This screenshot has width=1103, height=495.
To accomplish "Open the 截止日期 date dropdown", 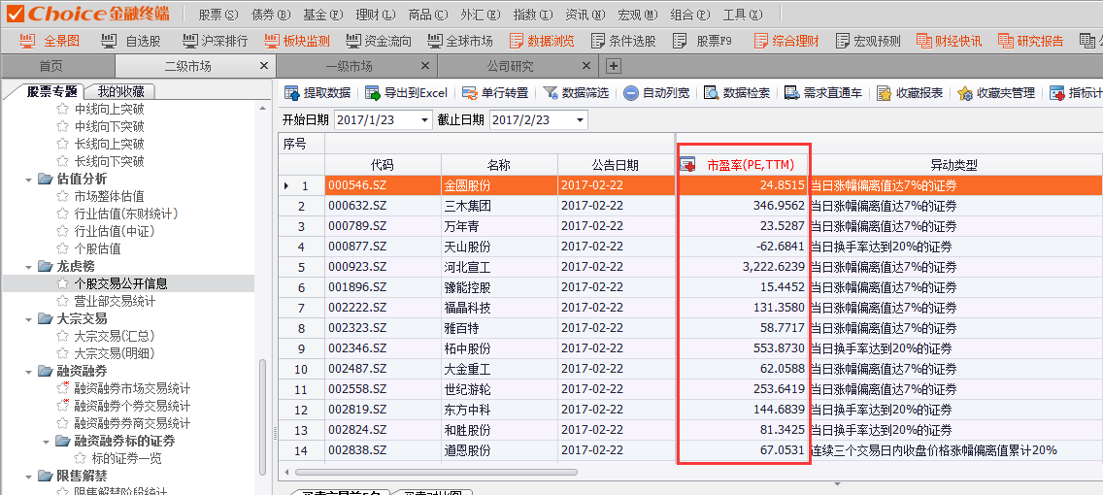I will pyautogui.click(x=580, y=120).
